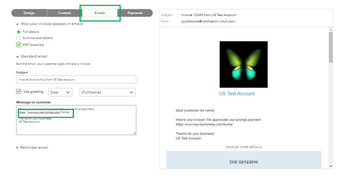Screen dimensions: 340x176
Task: Click the 'INVOICE 12345 DETAILS' heading
Action: click(243, 147)
